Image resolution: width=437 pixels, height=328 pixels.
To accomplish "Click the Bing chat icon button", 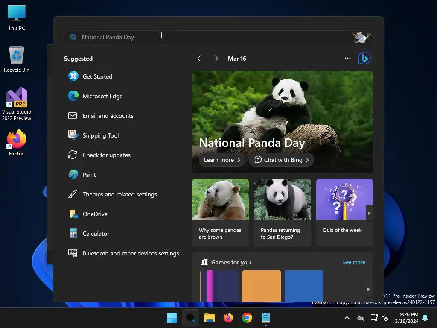I will click(364, 58).
